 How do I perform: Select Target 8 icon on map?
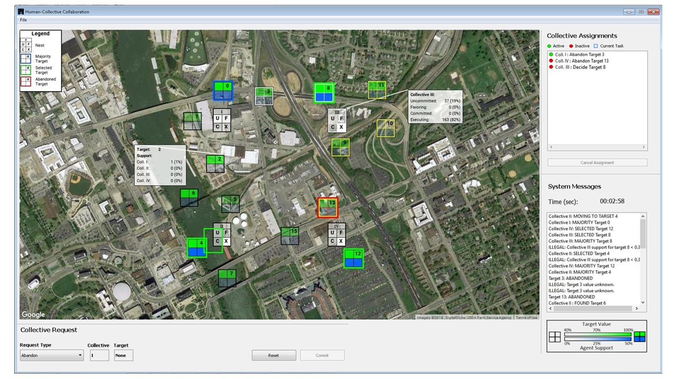tap(323, 93)
